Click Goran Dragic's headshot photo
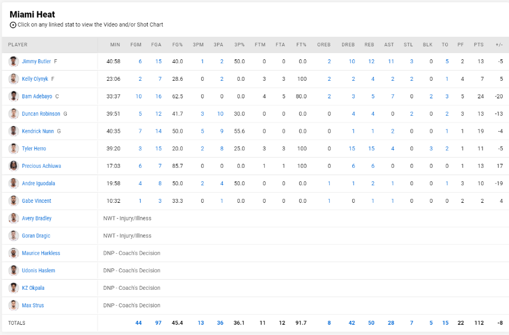This screenshot has width=509, height=335. [14, 236]
